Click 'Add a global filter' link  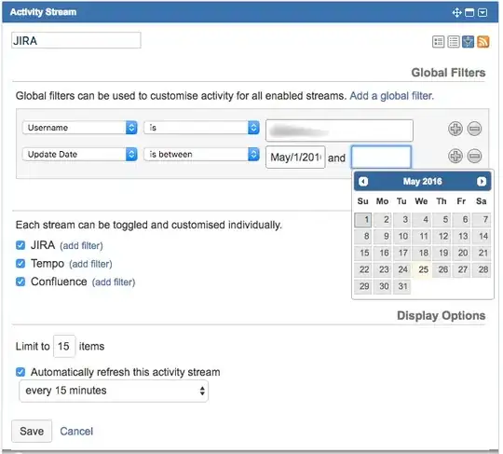391,96
